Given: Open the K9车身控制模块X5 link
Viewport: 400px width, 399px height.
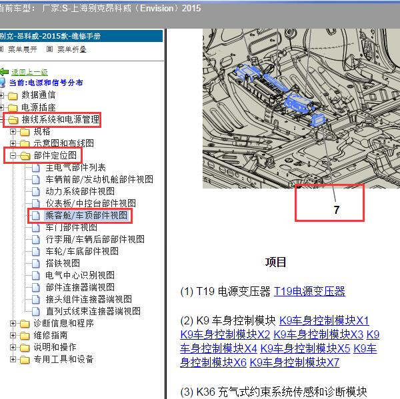Looking at the screenshot, I should 305,348.
